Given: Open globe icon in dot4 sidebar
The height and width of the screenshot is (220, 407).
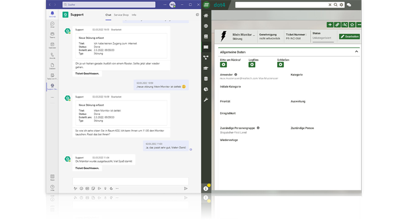Looking at the screenshot, I should pos(206,26).
